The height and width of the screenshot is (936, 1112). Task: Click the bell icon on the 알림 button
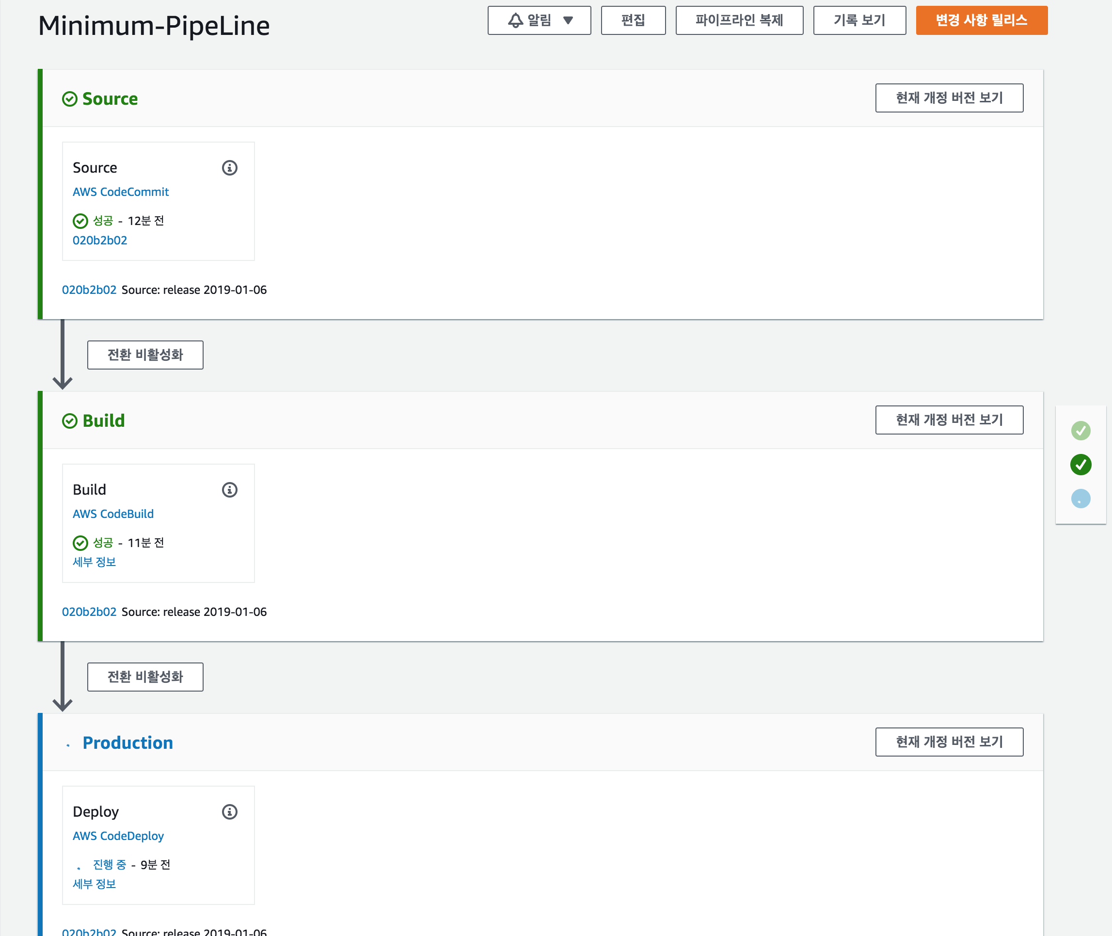515,20
